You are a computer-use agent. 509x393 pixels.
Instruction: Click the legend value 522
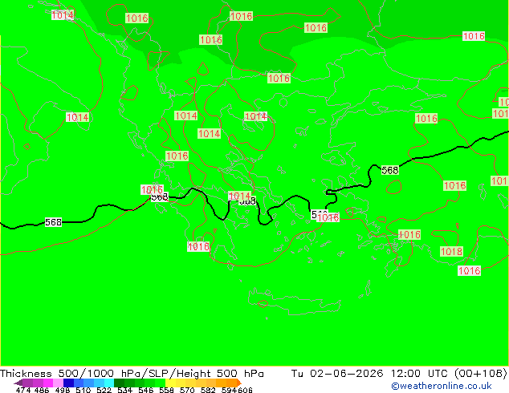[104, 390]
